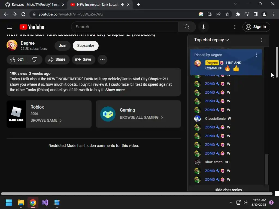Like the video with thumbs up
Image resolution: width=279 pixels, height=209 pixels.
point(17,60)
